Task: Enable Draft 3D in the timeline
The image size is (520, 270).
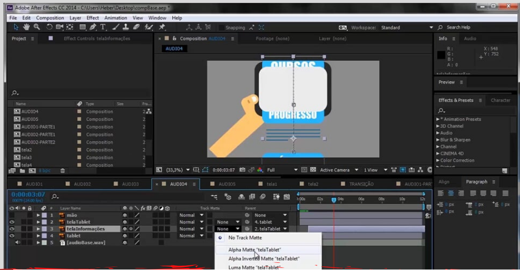Action: (227, 197)
